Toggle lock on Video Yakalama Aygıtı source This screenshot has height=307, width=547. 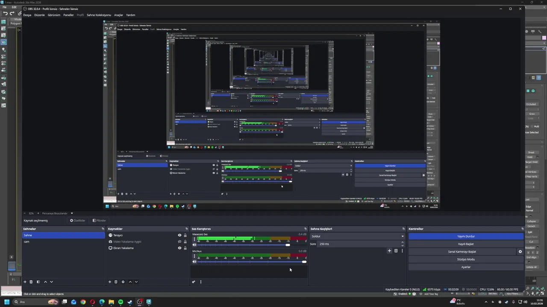click(x=185, y=242)
